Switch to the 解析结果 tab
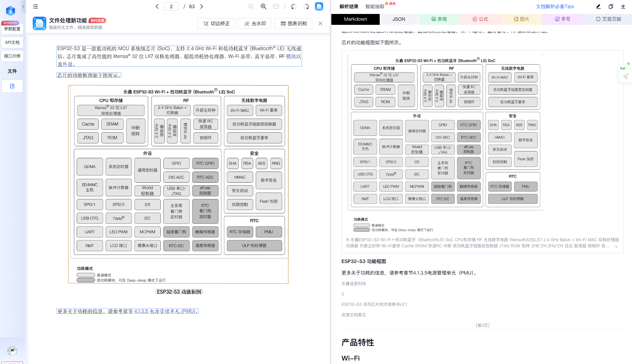The height and width of the screenshot is (364, 632). [349, 6]
